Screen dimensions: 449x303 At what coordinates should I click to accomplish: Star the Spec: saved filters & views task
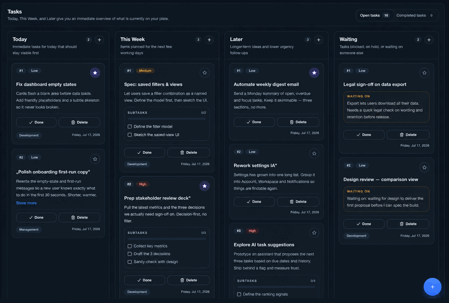[205, 73]
